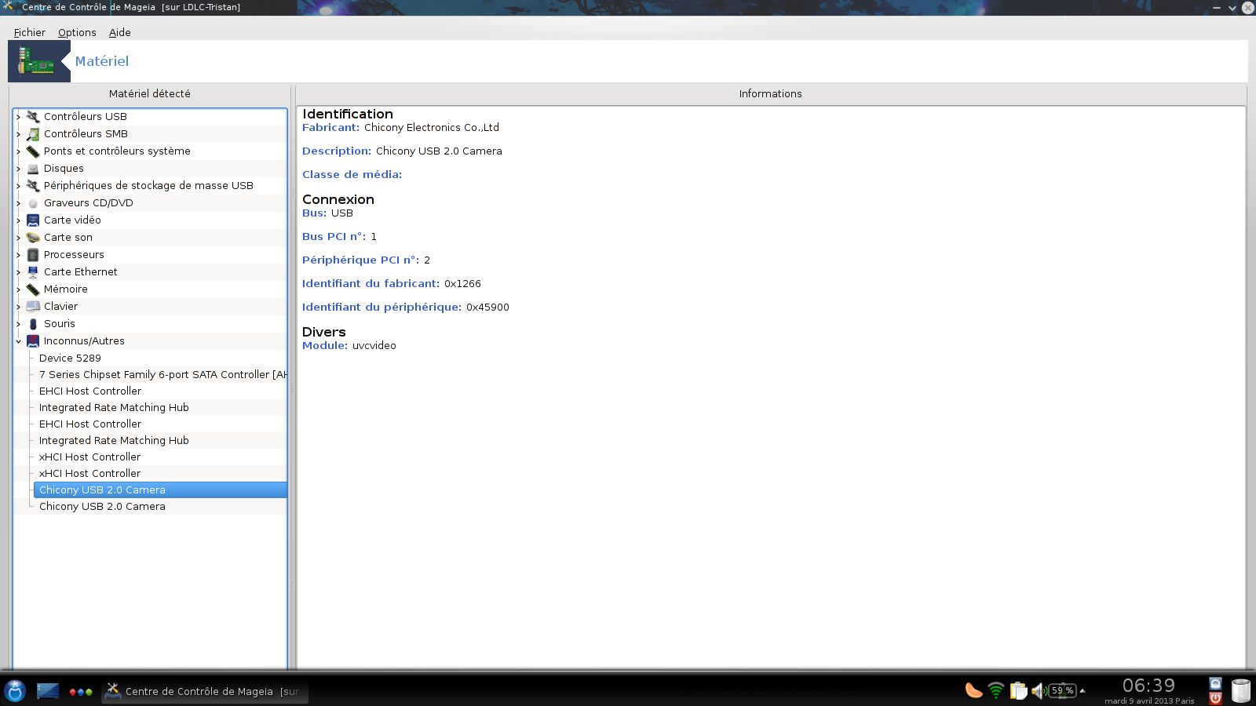The image size is (1256, 706).
Task: Open the Mageia start menu button
Action: pyautogui.click(x=15, y=691)
